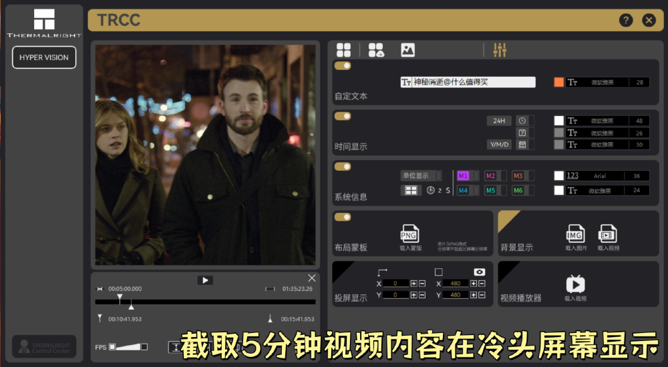Screen dimensions: 668x367
Task: Click the HYPER VISION button
Action: point(44,57)
